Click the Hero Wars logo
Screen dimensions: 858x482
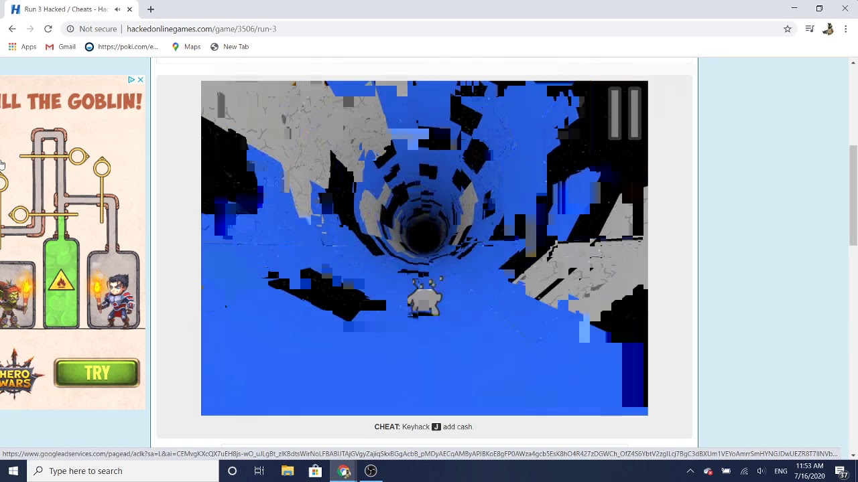[19, 375]
